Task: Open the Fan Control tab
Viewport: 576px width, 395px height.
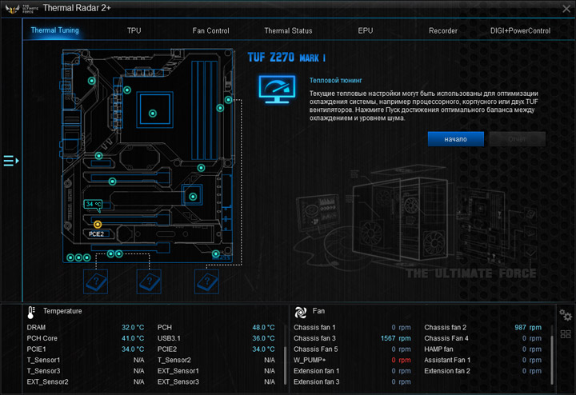Action: tap(211, 31)
